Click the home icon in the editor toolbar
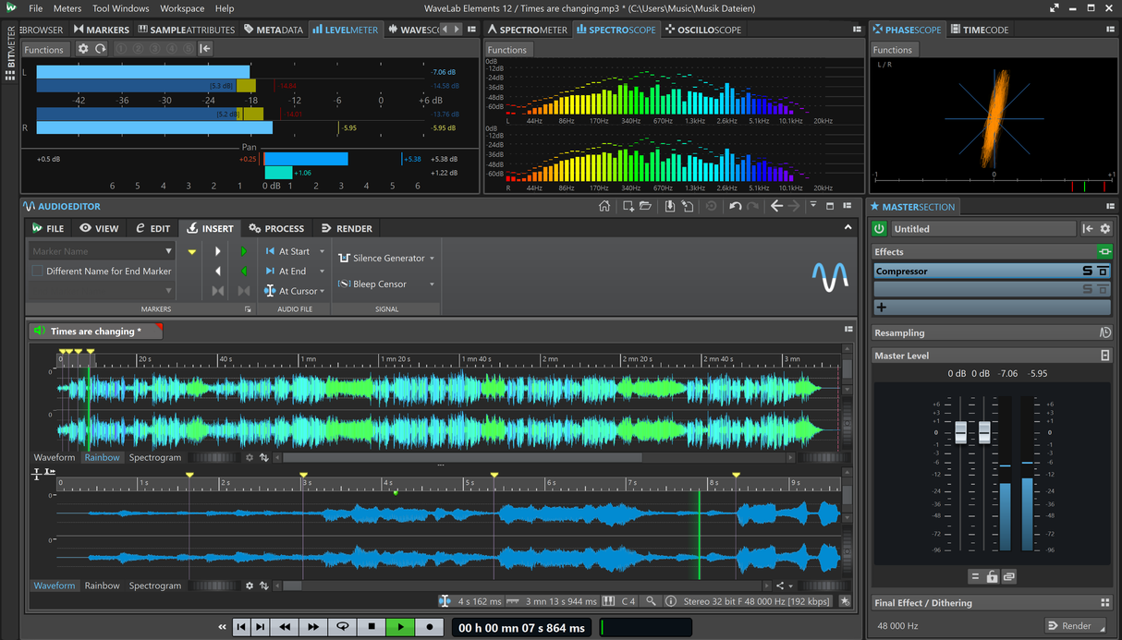1122x640 pixels. 605,206
